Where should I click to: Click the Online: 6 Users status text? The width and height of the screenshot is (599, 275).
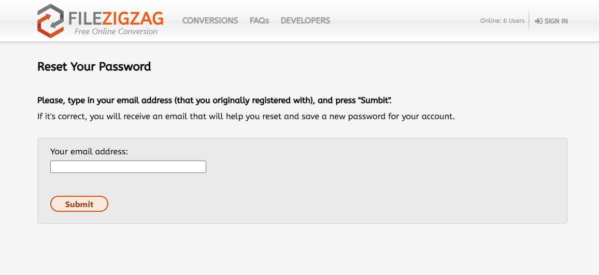(x=502, y=21)
